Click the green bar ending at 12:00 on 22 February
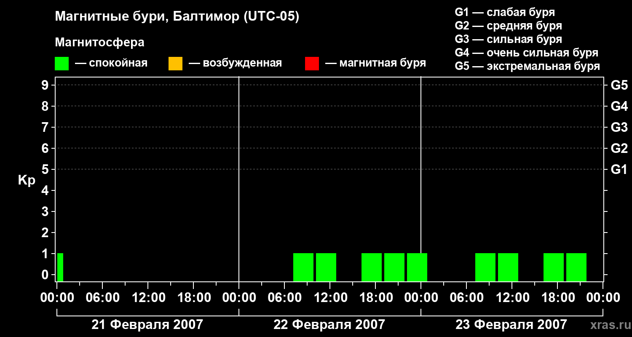The image size is (632, 337). point(326,267)
